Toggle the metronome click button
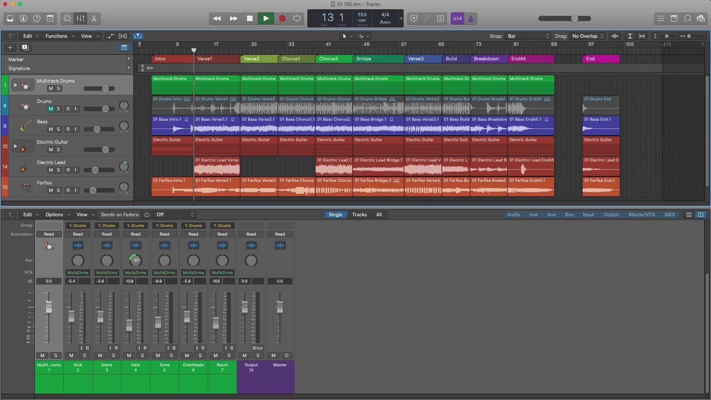The width and height of the screenshot is (711, 400). coord(471,19)
